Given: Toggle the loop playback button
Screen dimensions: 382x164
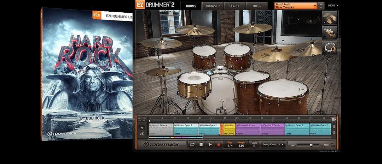Looking at the screenshot, I should 192,145.
